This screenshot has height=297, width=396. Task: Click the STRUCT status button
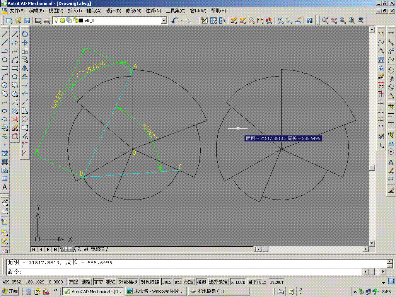point(276,282)
